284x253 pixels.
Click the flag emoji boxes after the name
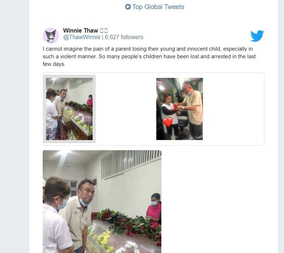point(104,30)
